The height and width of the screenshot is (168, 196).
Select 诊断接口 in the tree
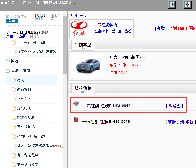[24, 89]
